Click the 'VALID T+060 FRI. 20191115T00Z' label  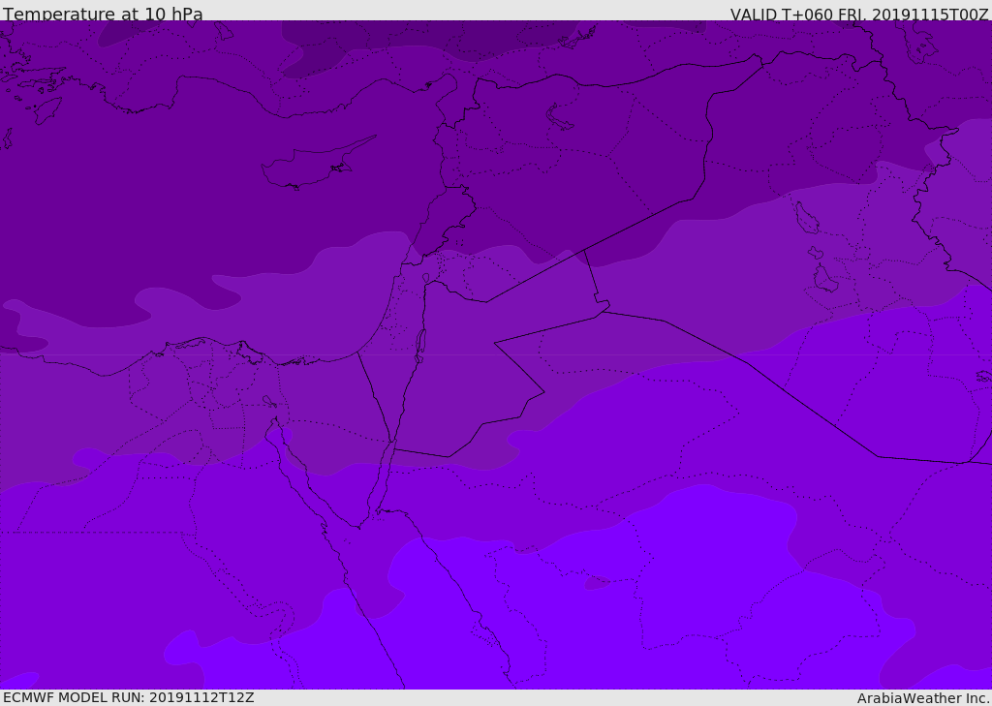pyautogui.click(x=859, y=15)
